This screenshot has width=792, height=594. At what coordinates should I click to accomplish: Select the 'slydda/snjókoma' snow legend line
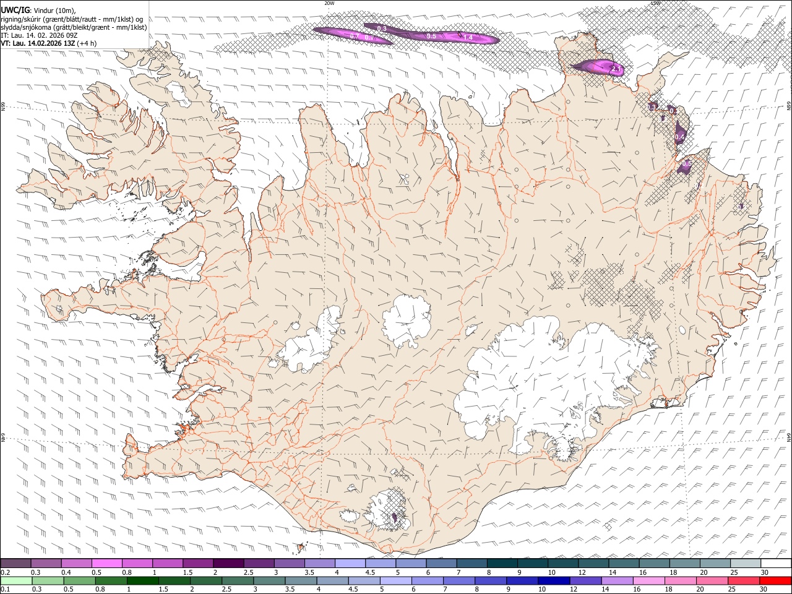(x=74, y=27)
